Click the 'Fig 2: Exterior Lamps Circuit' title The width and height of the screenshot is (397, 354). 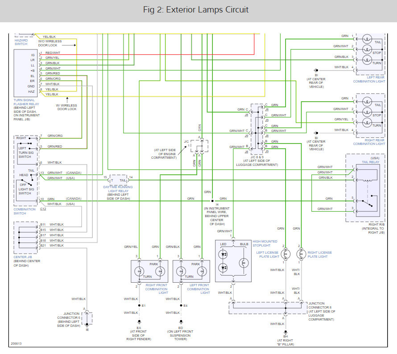tap(196, 10)
